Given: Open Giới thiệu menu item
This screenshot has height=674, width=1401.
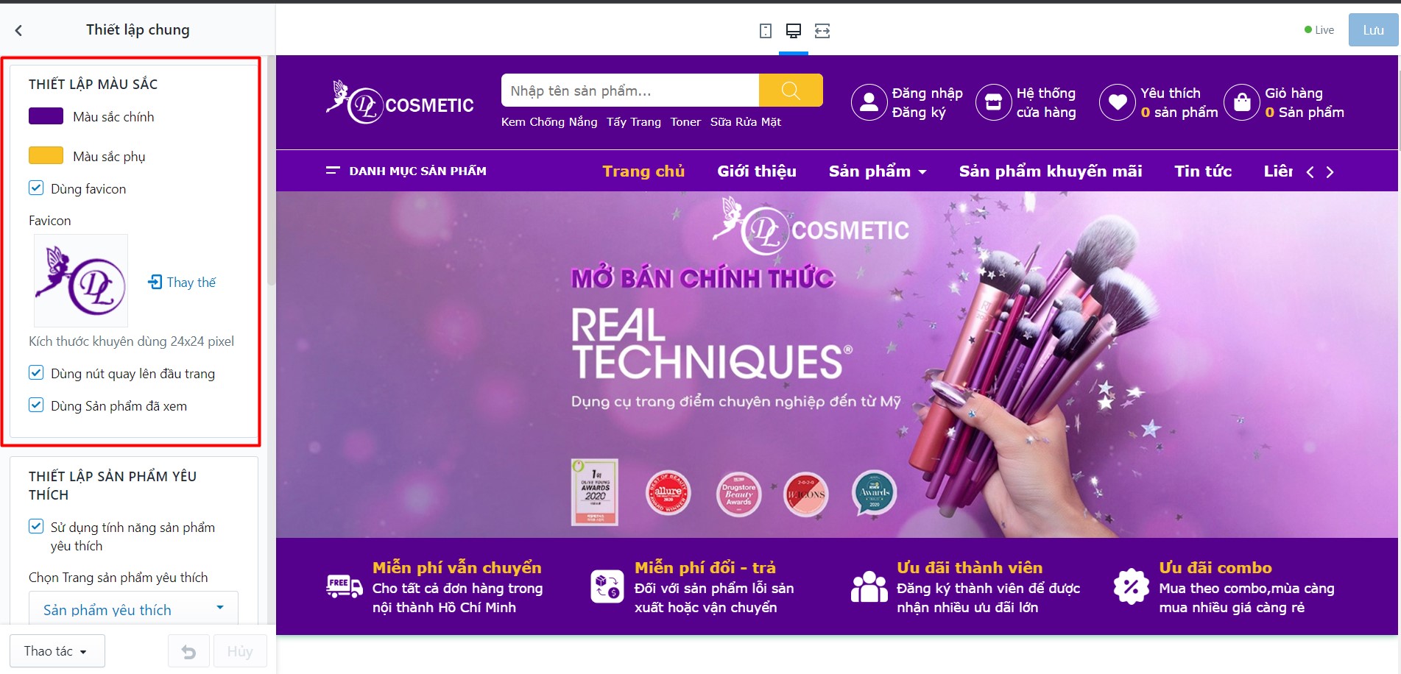Looking at the screenshot, I should [757, 171].
